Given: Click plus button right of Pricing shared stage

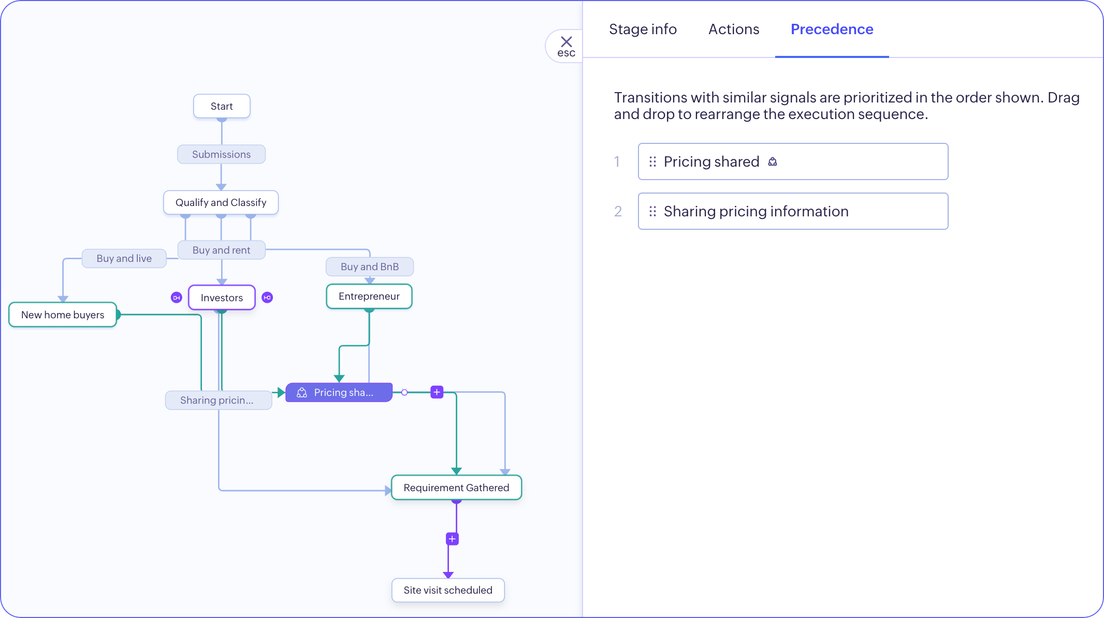Looking at the screenshot, I should (x=437, y=392).
